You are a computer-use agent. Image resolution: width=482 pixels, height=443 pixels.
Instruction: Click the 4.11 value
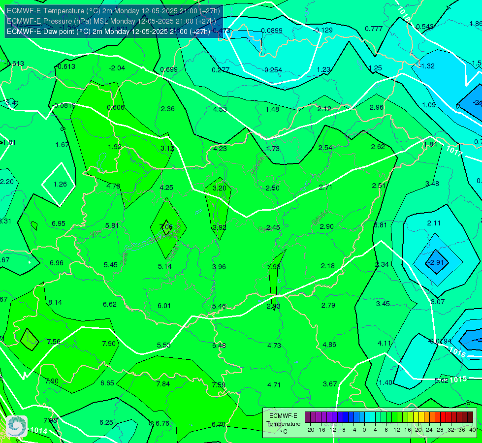(x=384, y=343)
